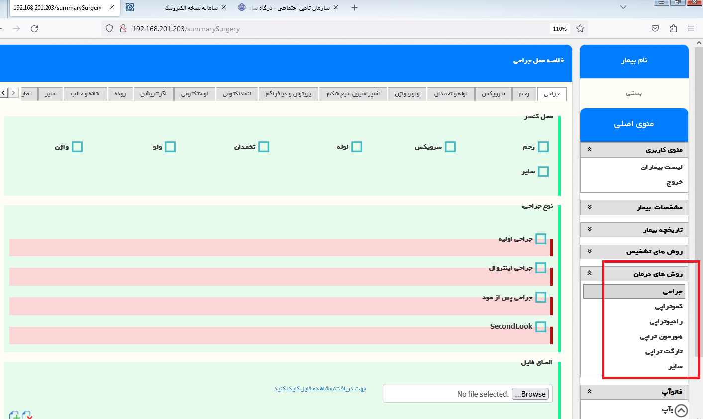The image size is (703, 419).
Task: Check the تخمدان cancer site checkbox
Action: (264, 147)
